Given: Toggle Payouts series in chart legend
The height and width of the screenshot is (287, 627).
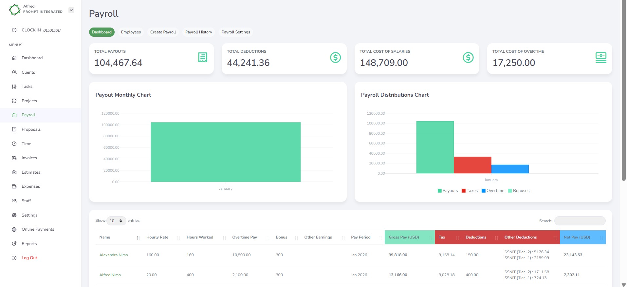Looking at the screenshot, I should pos(448,191).
